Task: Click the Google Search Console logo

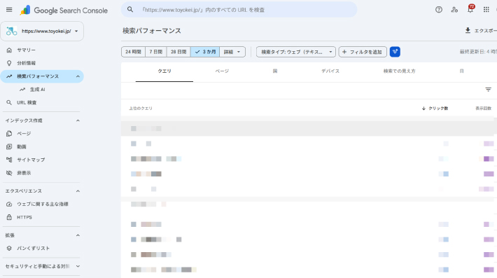Action: [64, 10]
